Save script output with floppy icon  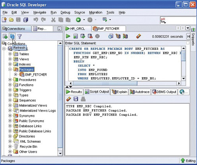[76, 99]
